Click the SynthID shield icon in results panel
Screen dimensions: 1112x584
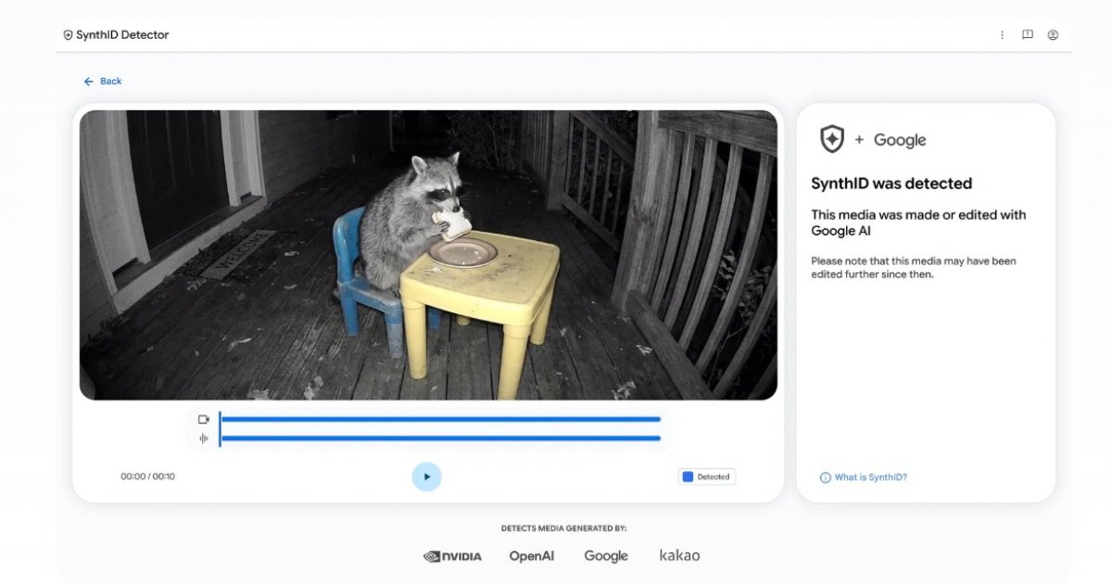[832, 139]
